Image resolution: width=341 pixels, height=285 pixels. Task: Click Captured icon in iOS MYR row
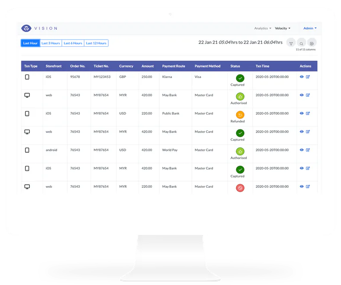pos(240,170)
